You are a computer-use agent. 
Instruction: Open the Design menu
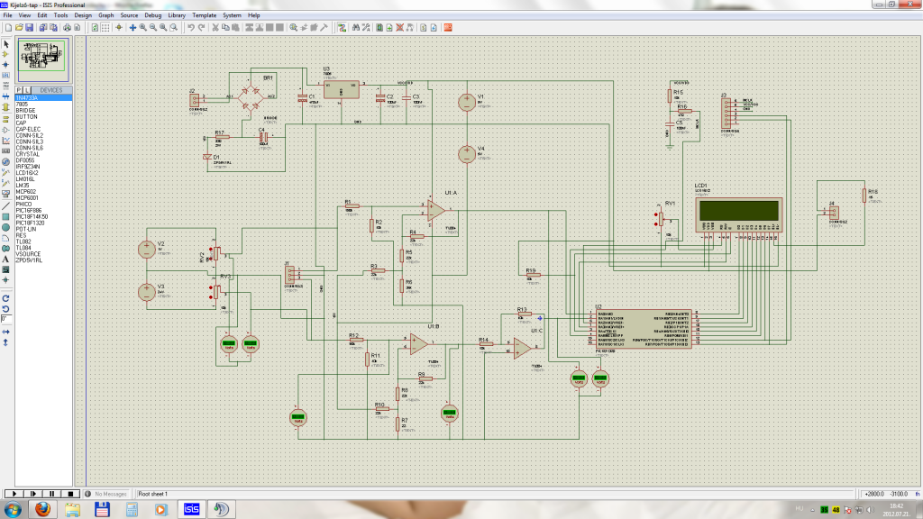tap(82, 15)
